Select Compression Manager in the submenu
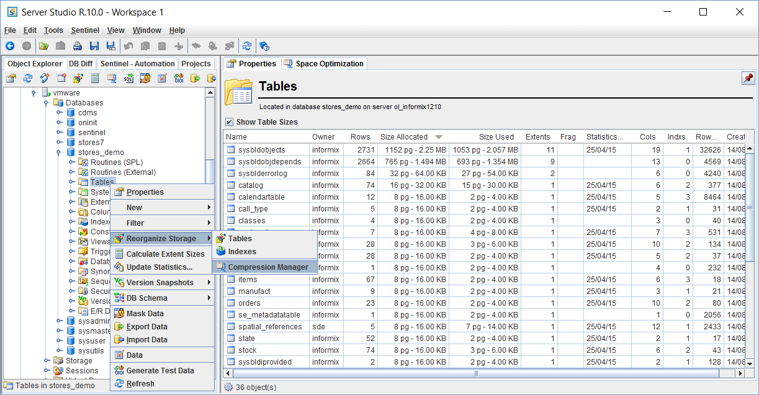 point(267,267)
